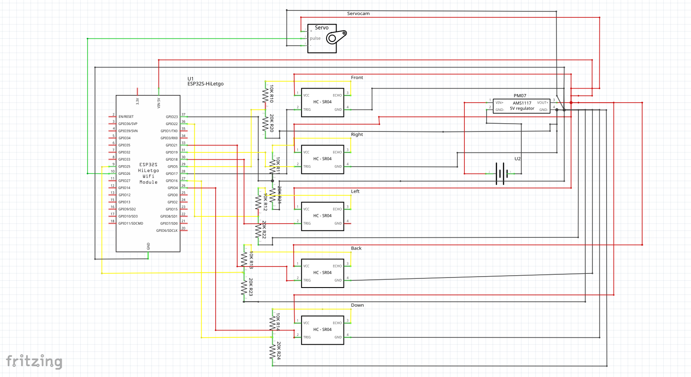Image resolution: width=691 pixels, height=377 pixels.
Task: Click the 3.3V pin label on ESP32
Action: pos(137,101)
